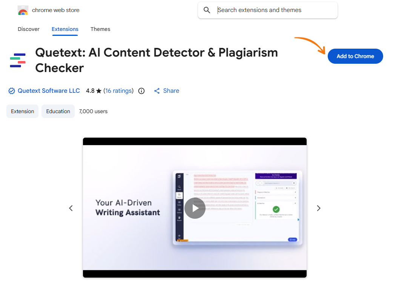The height and width of the screenshot is (284, 399).
Task: Click the Quetext extension title heading
Action: tap(157, 60)
